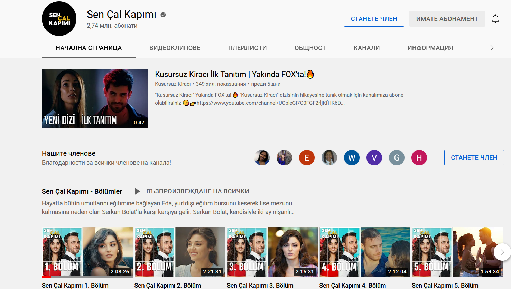This screenshot has width=511, height=289.
Task: Switch to the ПЛЕЙЛИСТИ tab
Action: [x=248, y=48]
